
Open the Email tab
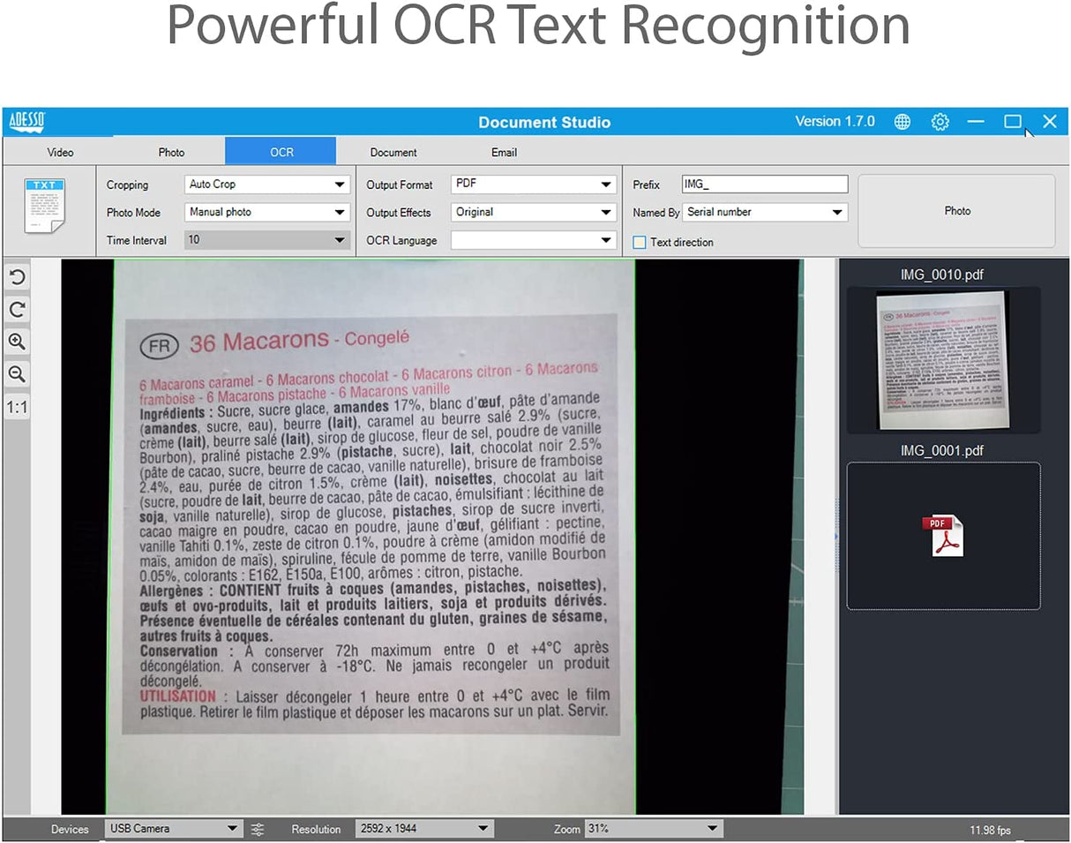pos(504,152)
